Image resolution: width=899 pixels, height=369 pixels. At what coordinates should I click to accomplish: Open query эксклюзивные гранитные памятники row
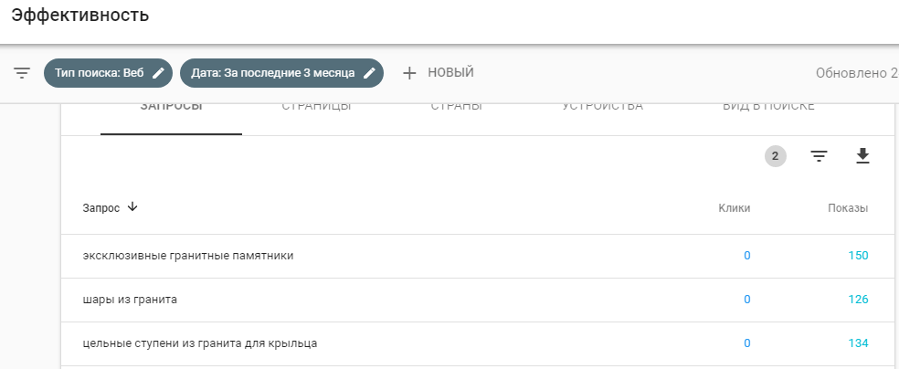tap(188, 256)
